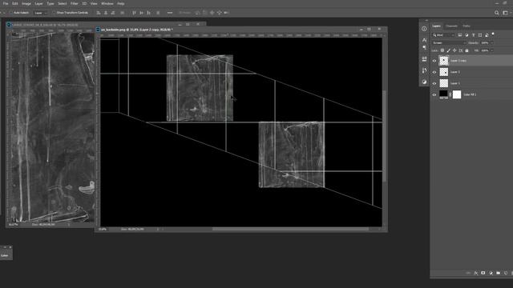Open the Properties info panel icon
Viewport: 513px width, 288px height.
click(x=424, y=29)
